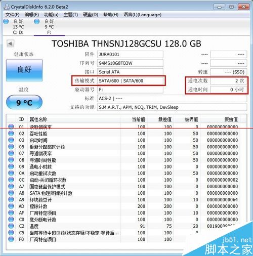The height and width of the screenshot is (256, 253).
Task: Open the 主题(T) menu
Action: click(71, 15)
